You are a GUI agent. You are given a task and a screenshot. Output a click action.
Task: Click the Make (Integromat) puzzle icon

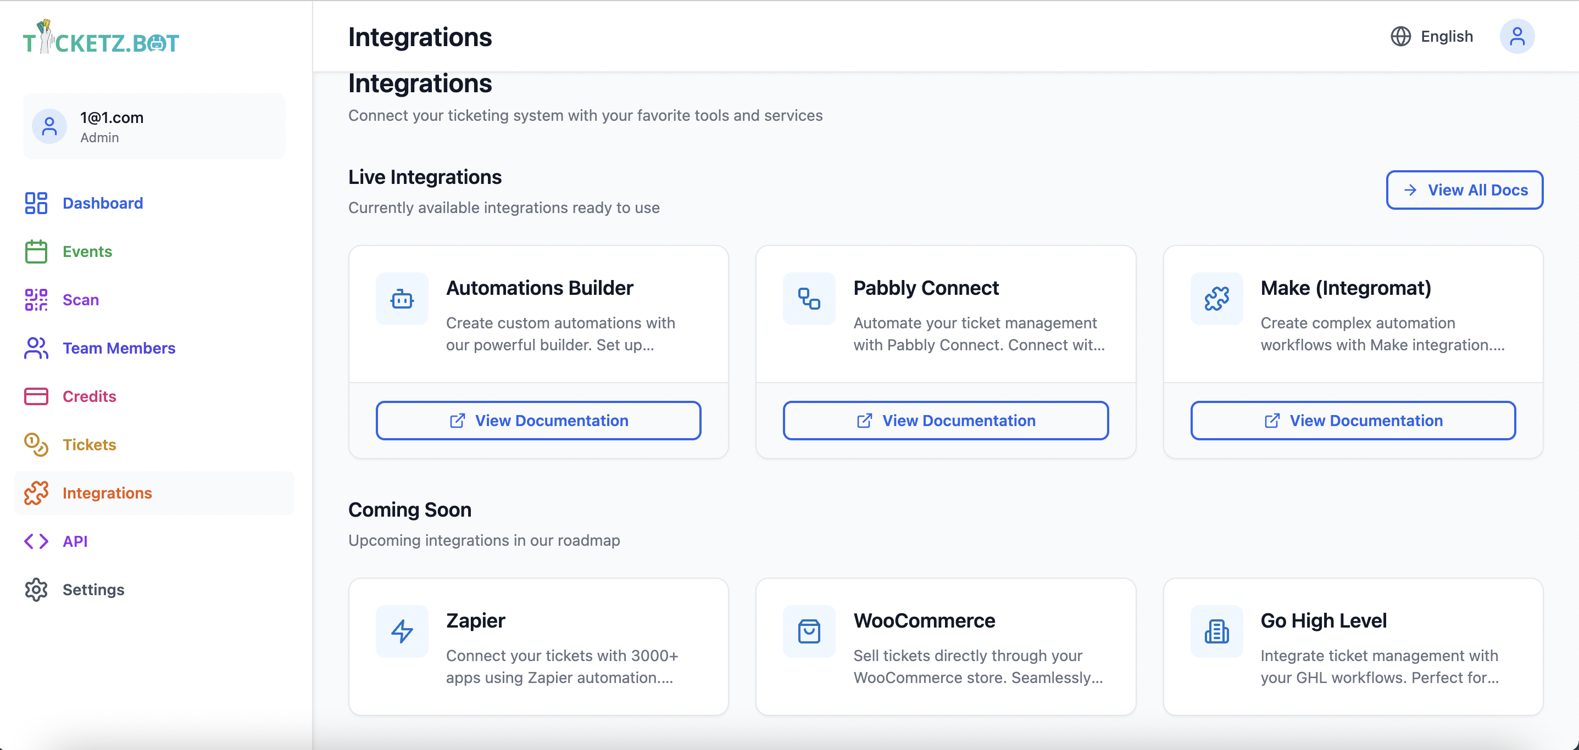1217,299
